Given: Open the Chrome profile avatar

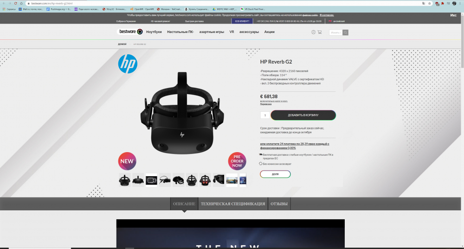Looking at the screenshot, I should tap(454, 3).
